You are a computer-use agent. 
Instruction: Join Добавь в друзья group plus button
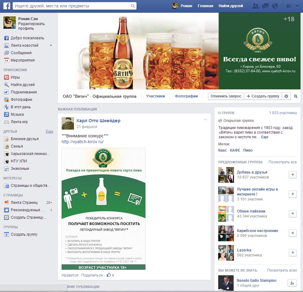[292, 174]
